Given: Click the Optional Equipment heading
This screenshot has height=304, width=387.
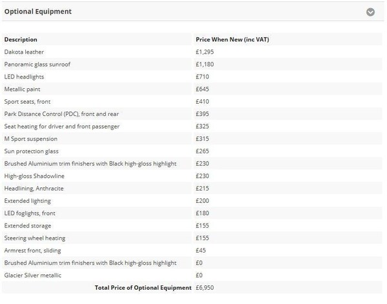Looking at the screenshot, I should (x=38, y=12).
